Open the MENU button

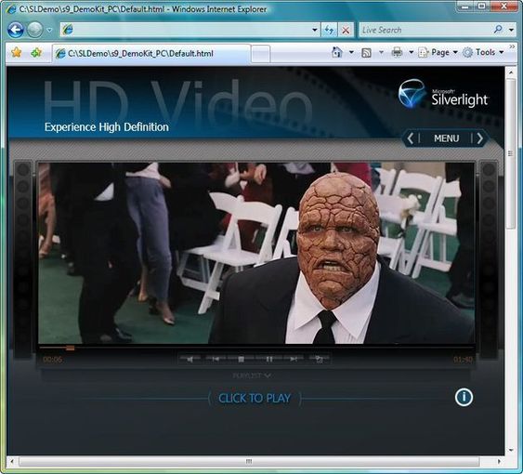[446, 138]
